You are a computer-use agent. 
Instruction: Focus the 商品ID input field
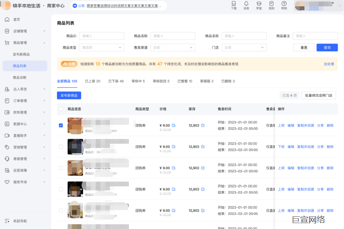click(102, 36)
